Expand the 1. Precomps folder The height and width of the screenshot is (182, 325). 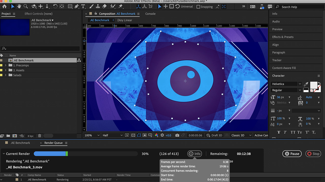pos(6,65)
